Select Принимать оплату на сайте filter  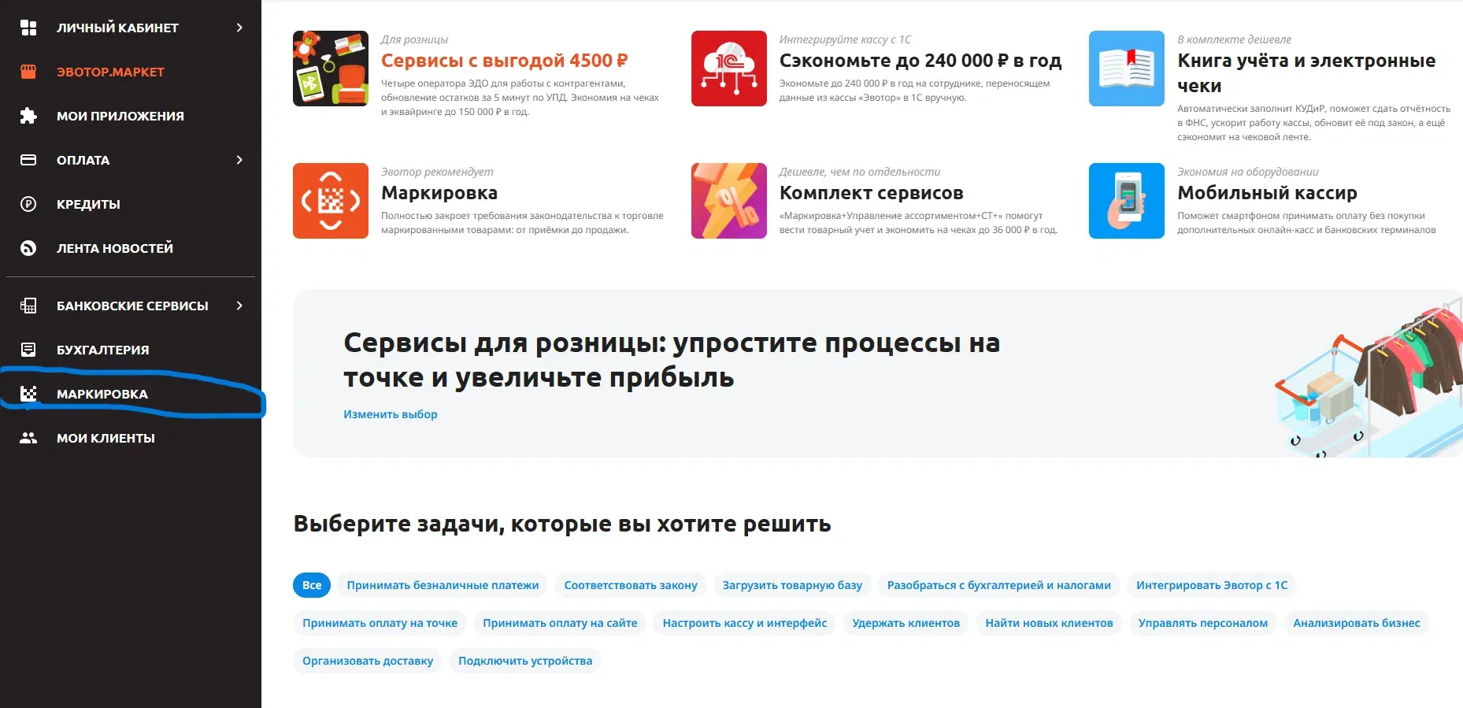pos(560,623)
